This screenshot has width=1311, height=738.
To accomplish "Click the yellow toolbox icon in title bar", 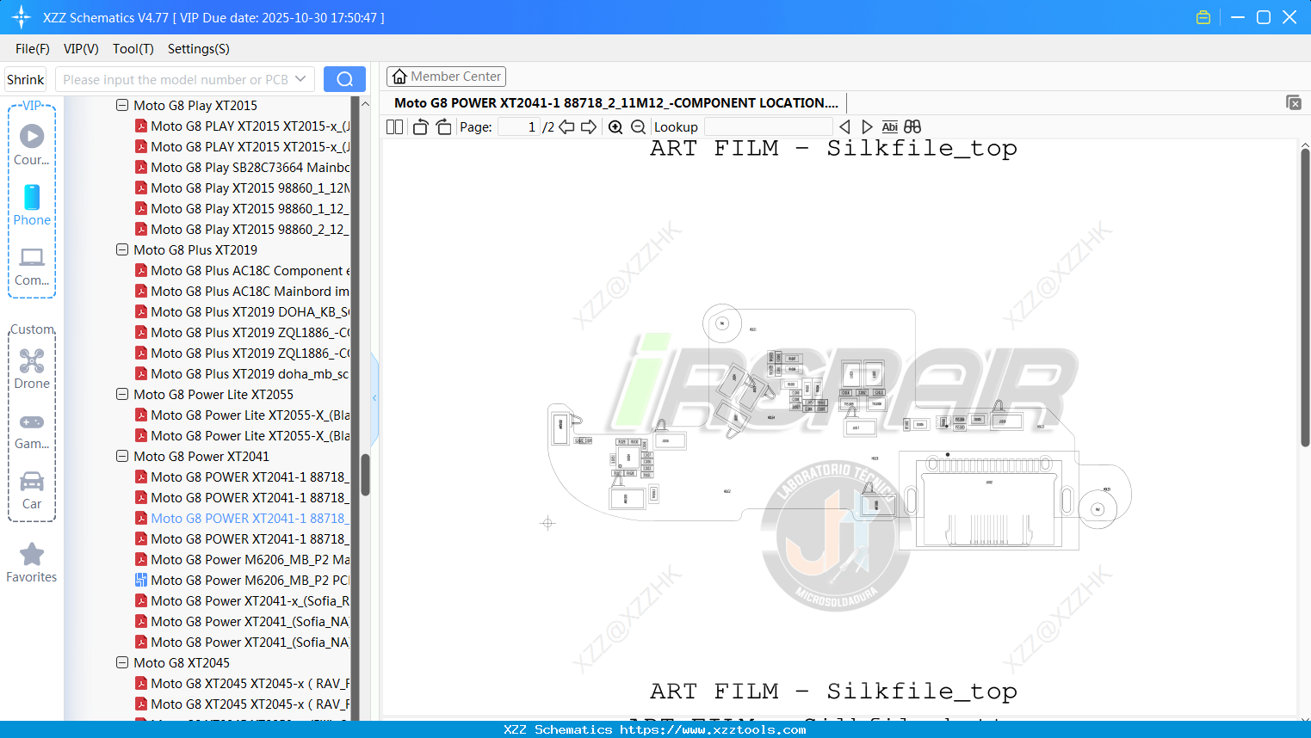I will [1203, 17].
